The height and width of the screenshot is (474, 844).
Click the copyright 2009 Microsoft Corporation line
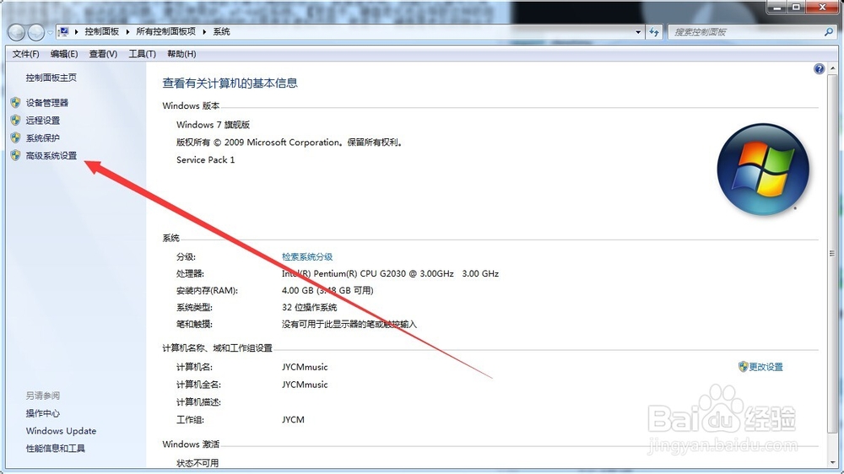point(289,143)
